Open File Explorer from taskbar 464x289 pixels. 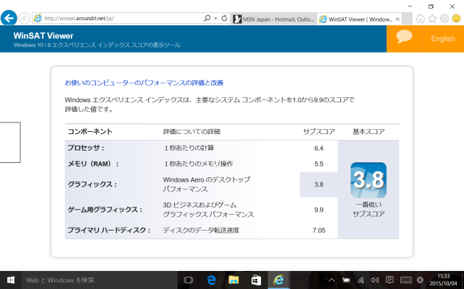(233, 280)
